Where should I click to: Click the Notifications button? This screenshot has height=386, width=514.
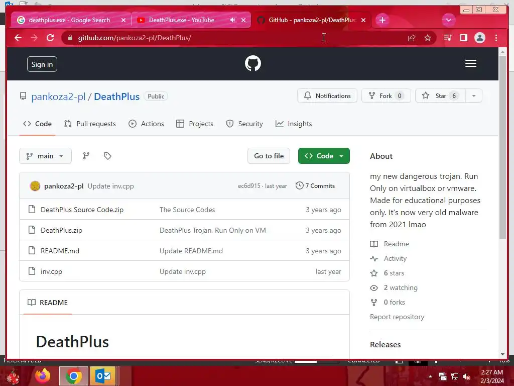[327, 96]
